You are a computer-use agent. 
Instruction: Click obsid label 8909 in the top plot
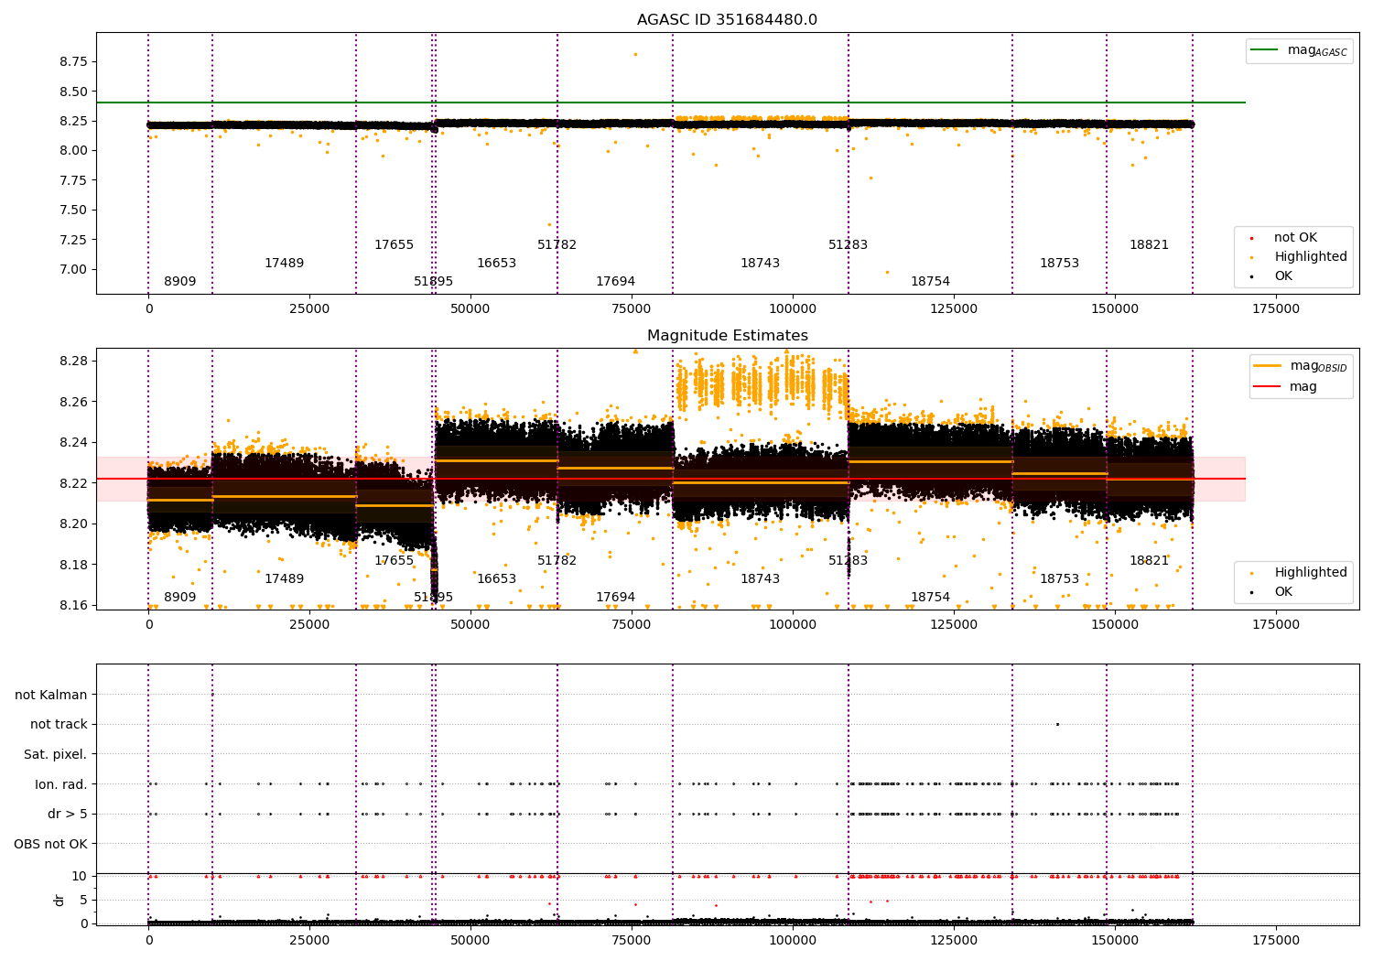pos(180,282)
